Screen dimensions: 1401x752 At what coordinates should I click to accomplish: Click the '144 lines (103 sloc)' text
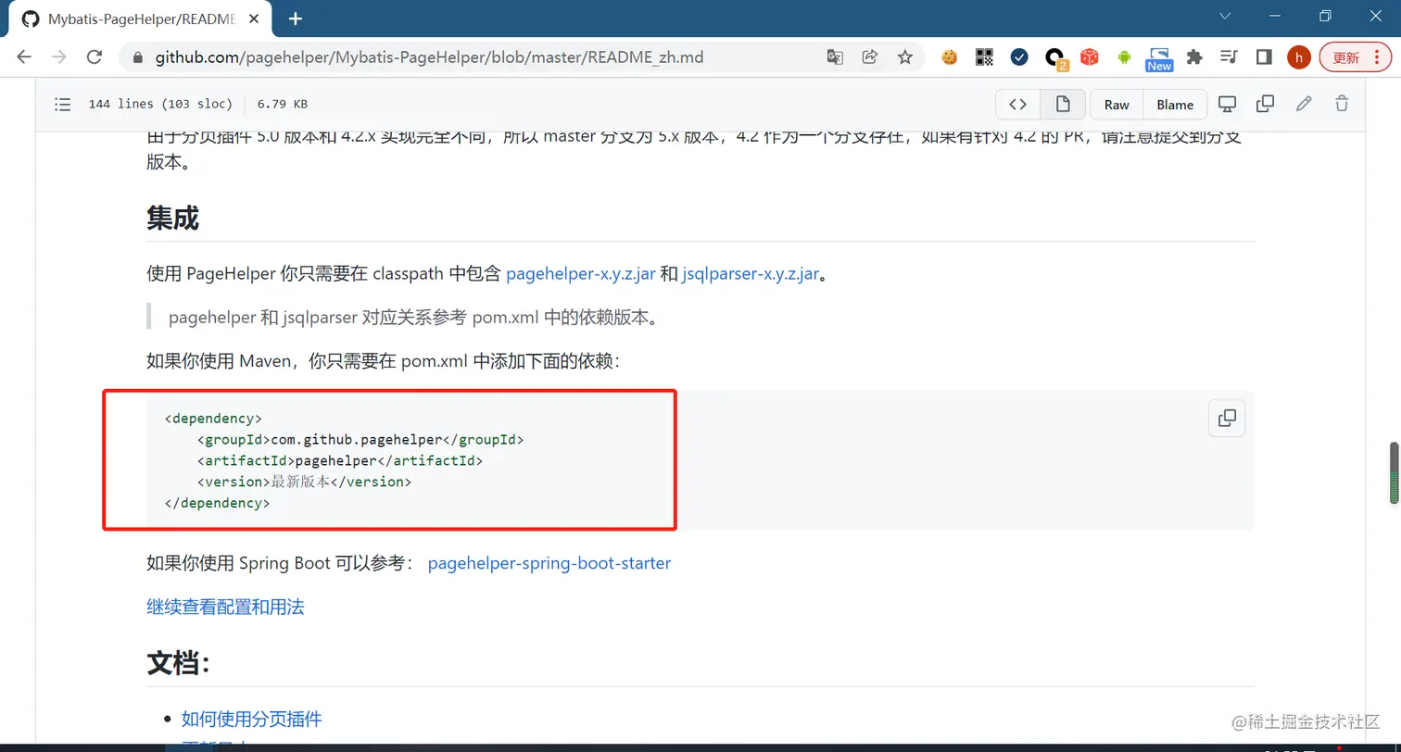coord(159,105)
